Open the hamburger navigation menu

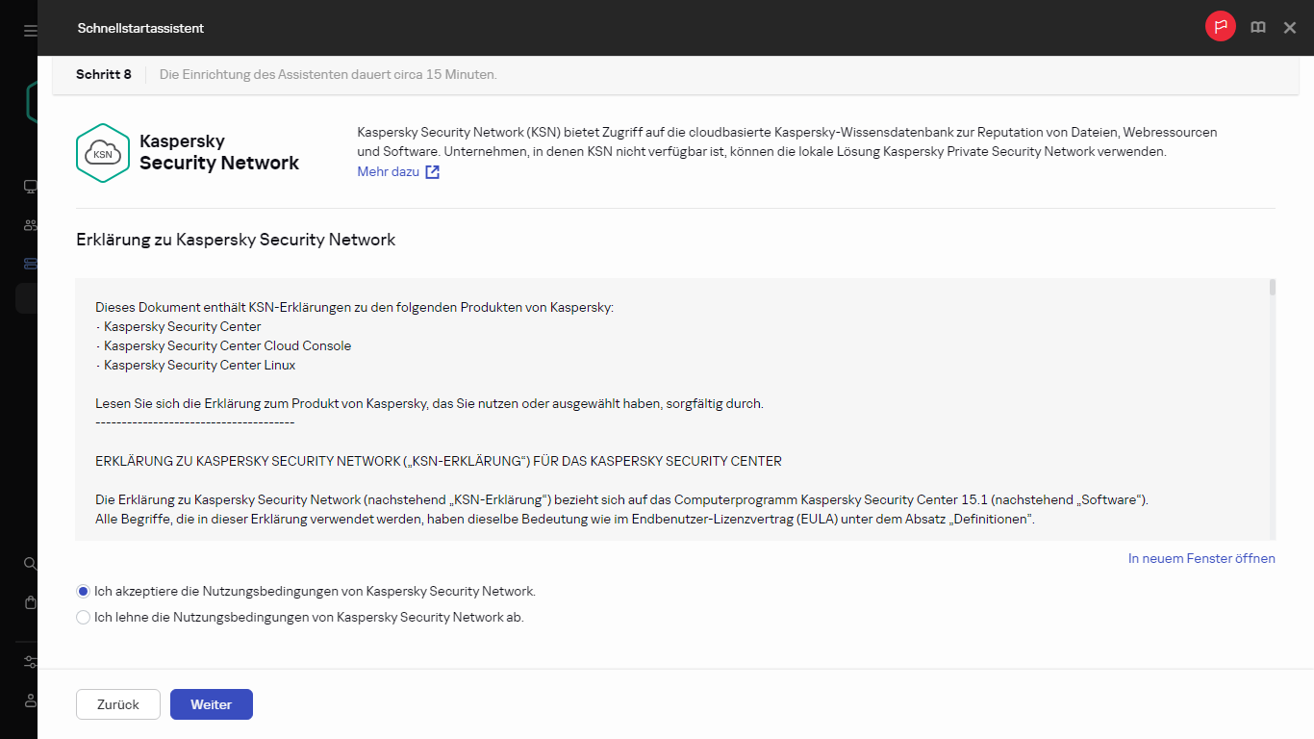[x=29, y=29]
